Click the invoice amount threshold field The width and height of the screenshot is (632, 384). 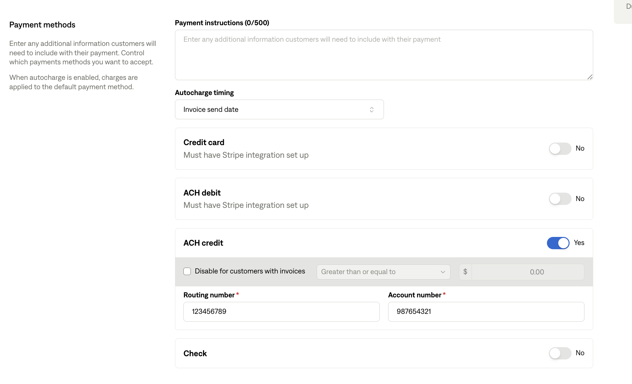point(528,272)
